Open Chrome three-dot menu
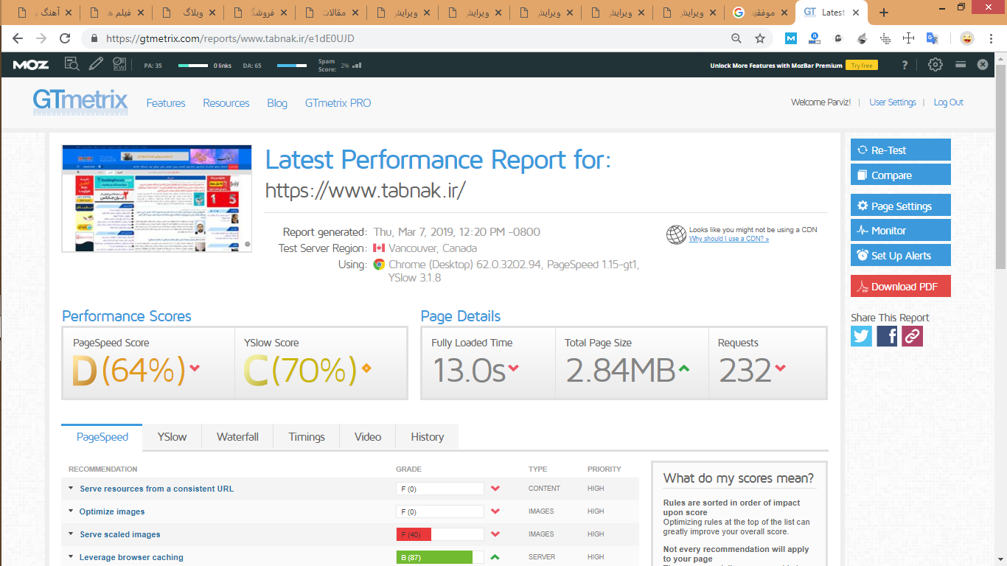This screenshot has height=566, width=1007. [992, 38]
